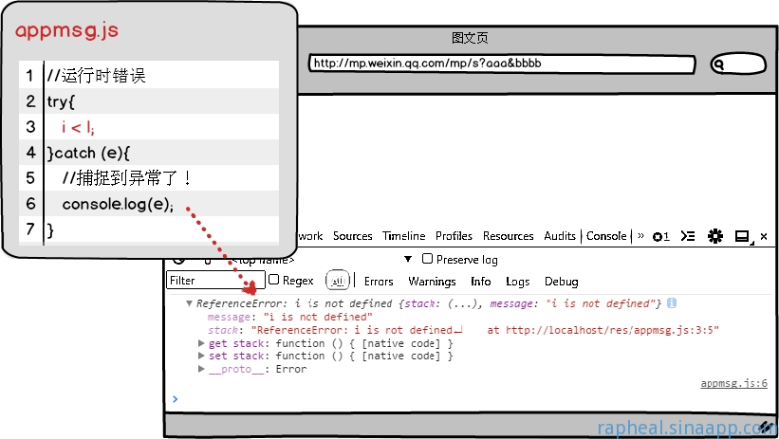The image size is (779, 439).
Task: Close the DevTools panel
Action: [x=764, y=236]
